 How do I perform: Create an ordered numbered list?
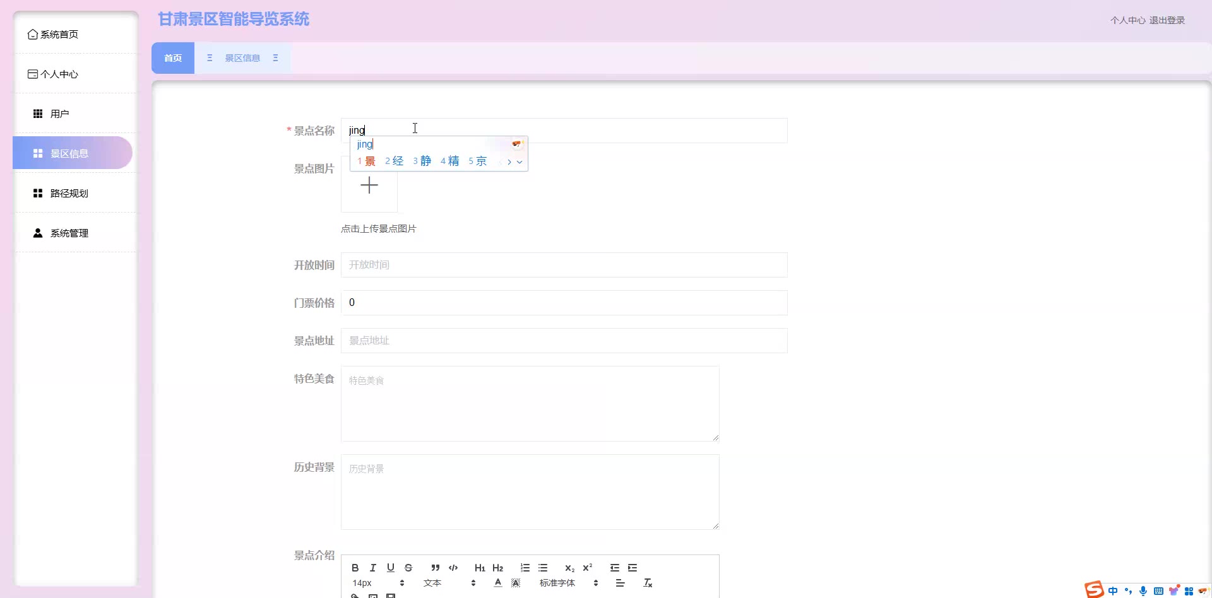(x=525, y=568)
